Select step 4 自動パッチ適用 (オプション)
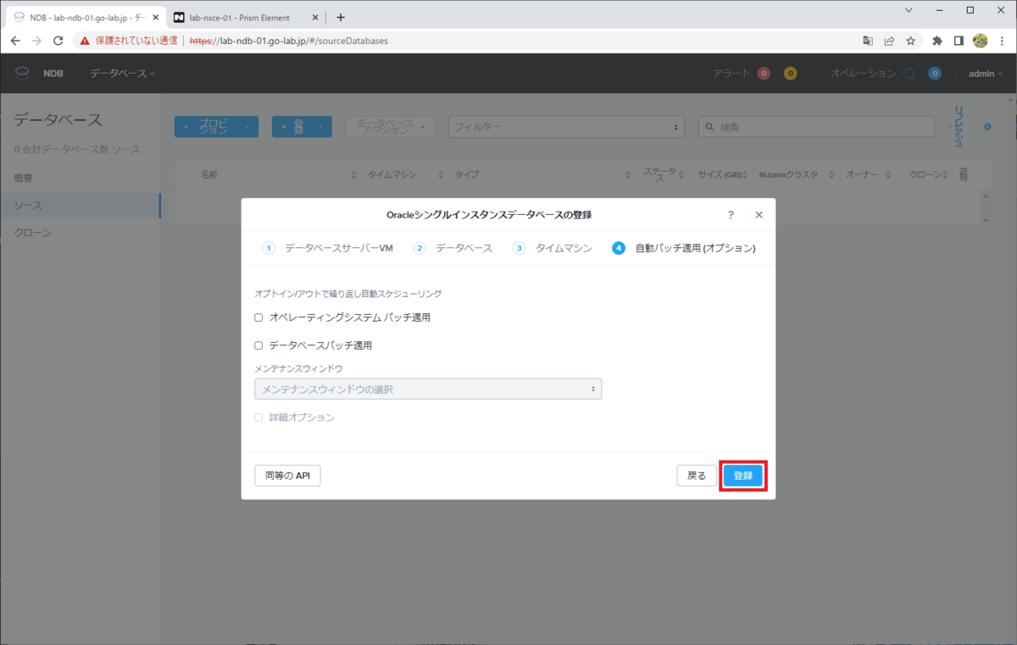 pos(684,248)
